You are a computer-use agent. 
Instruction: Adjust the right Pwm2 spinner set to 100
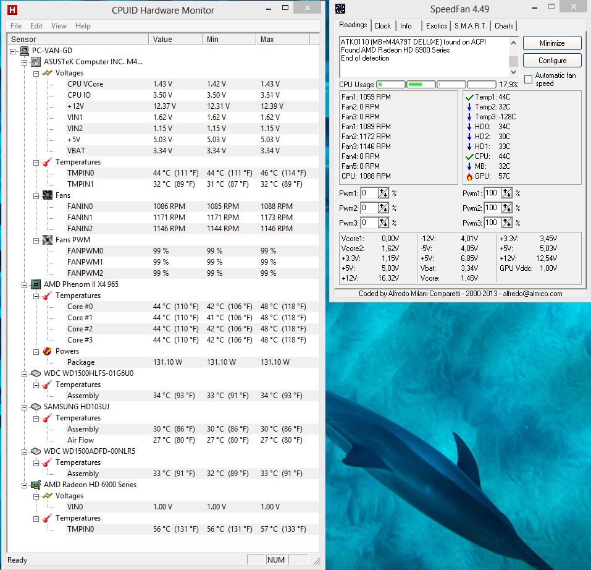click(x=507, y=208)
